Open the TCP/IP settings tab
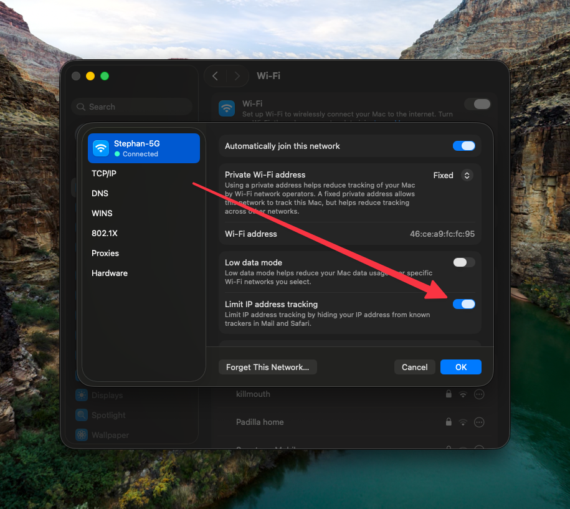This screenshot has height=509, width=570. tap(104, 173)
